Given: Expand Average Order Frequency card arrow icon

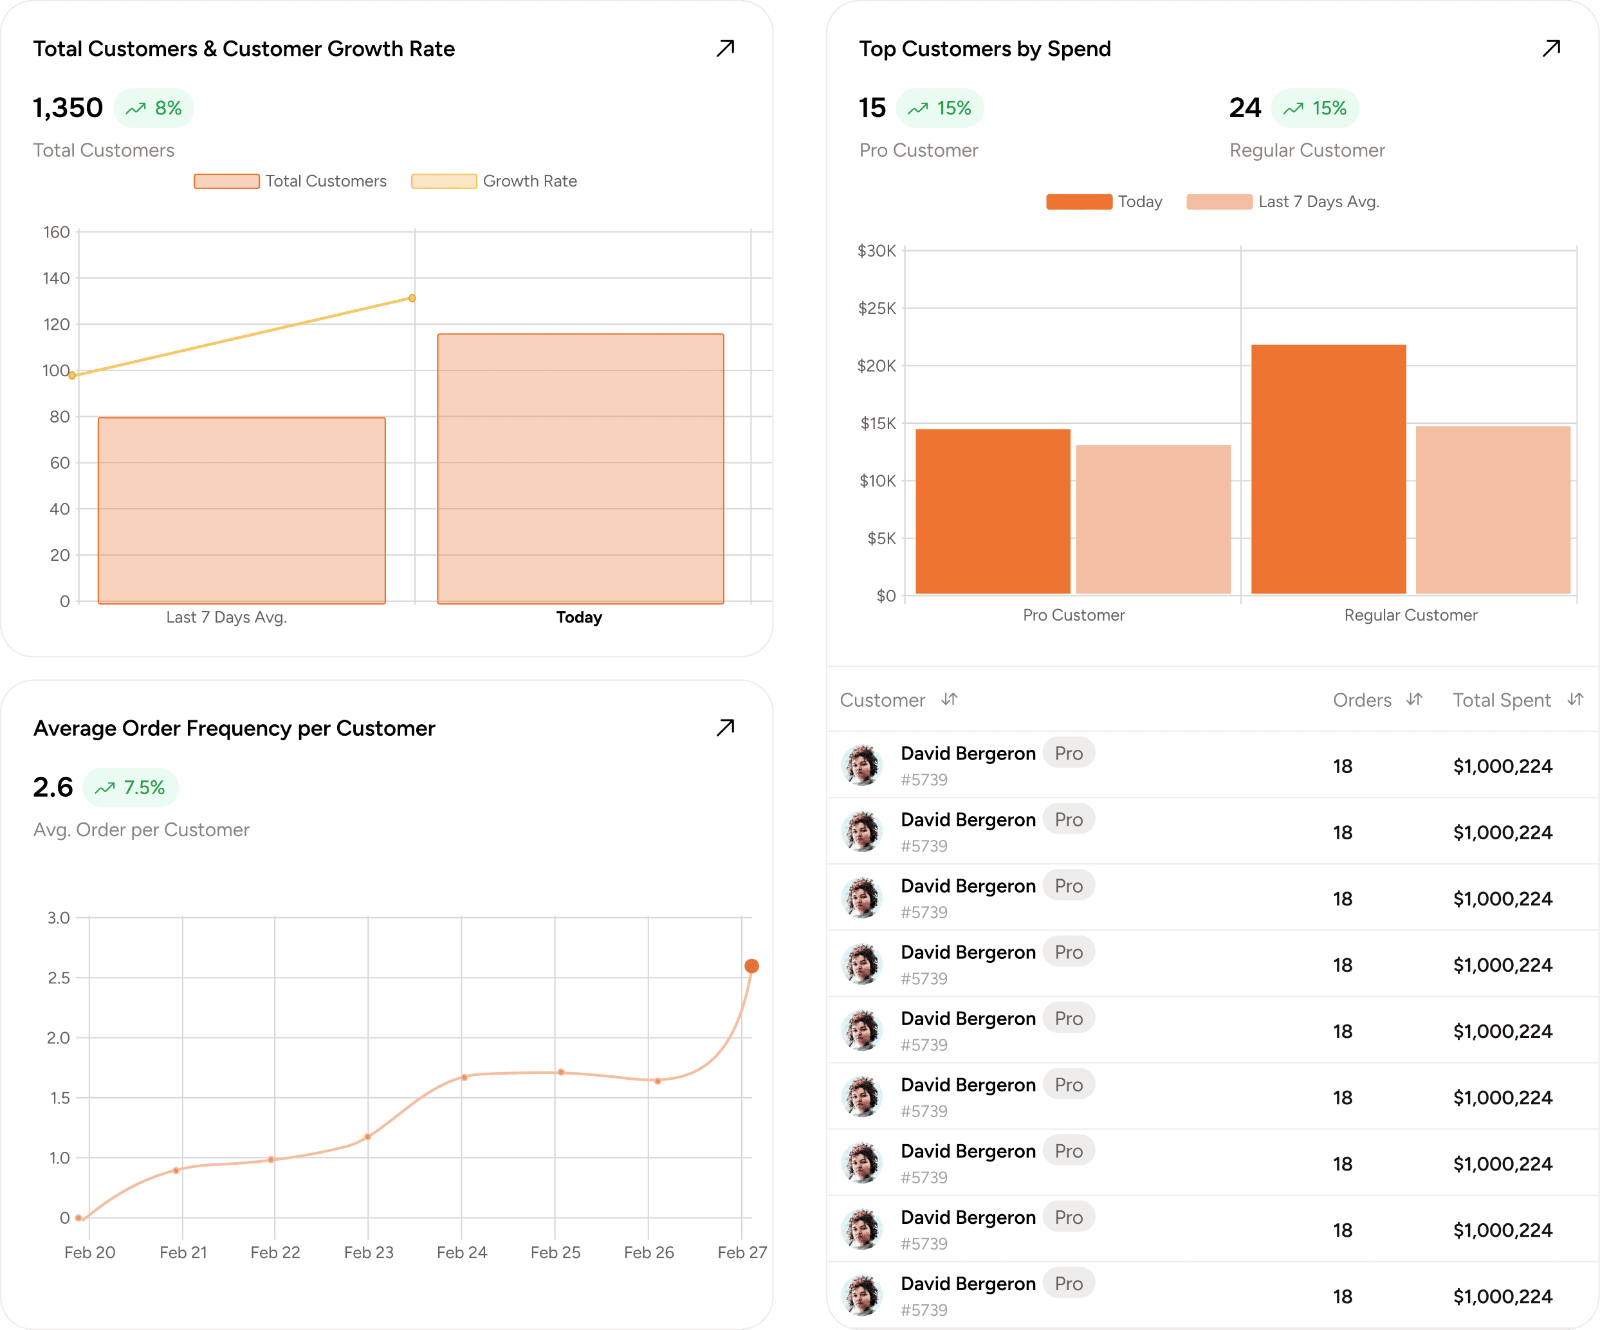Looking at the screenshot, I should [x=724, y=727].
